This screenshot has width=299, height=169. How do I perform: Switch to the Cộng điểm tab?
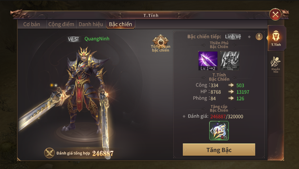(61, 24)
